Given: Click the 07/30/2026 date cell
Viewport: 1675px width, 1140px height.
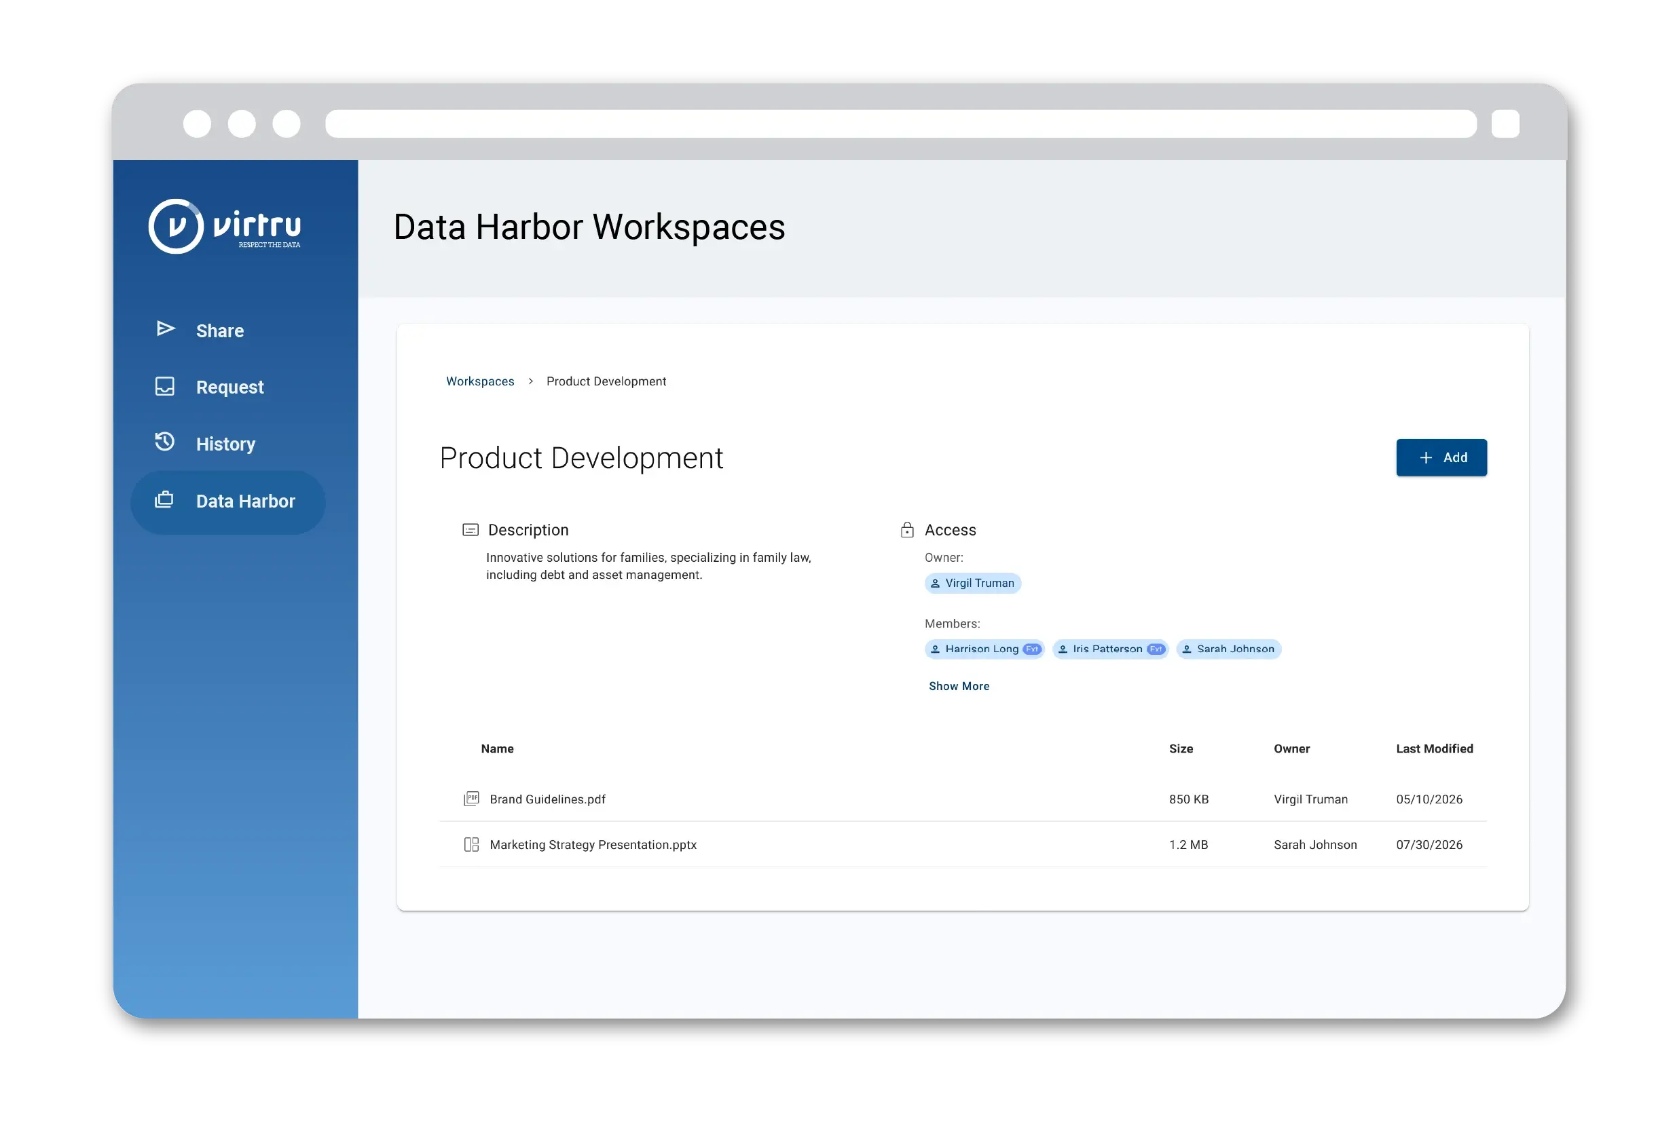Looking at the screenshot, I should point(1429,845).
